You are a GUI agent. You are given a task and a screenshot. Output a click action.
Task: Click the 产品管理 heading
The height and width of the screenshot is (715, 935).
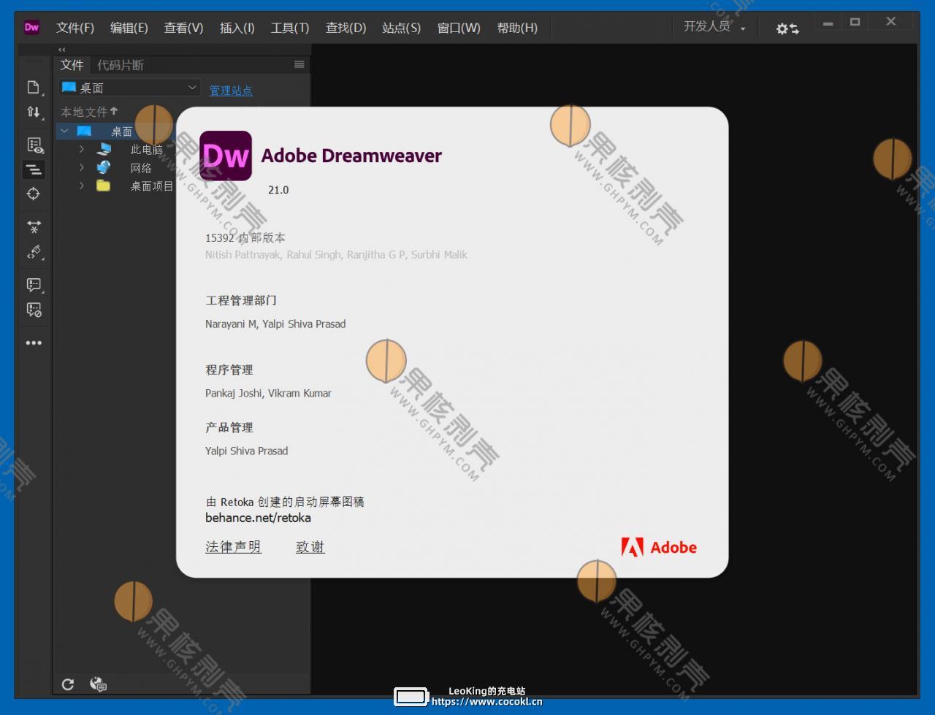[229, 427]
